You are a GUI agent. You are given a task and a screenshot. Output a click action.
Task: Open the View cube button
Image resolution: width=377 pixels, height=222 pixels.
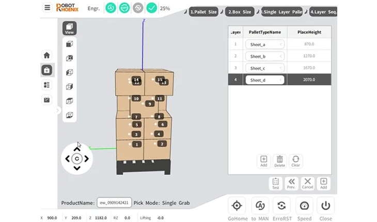click(70, 28)
